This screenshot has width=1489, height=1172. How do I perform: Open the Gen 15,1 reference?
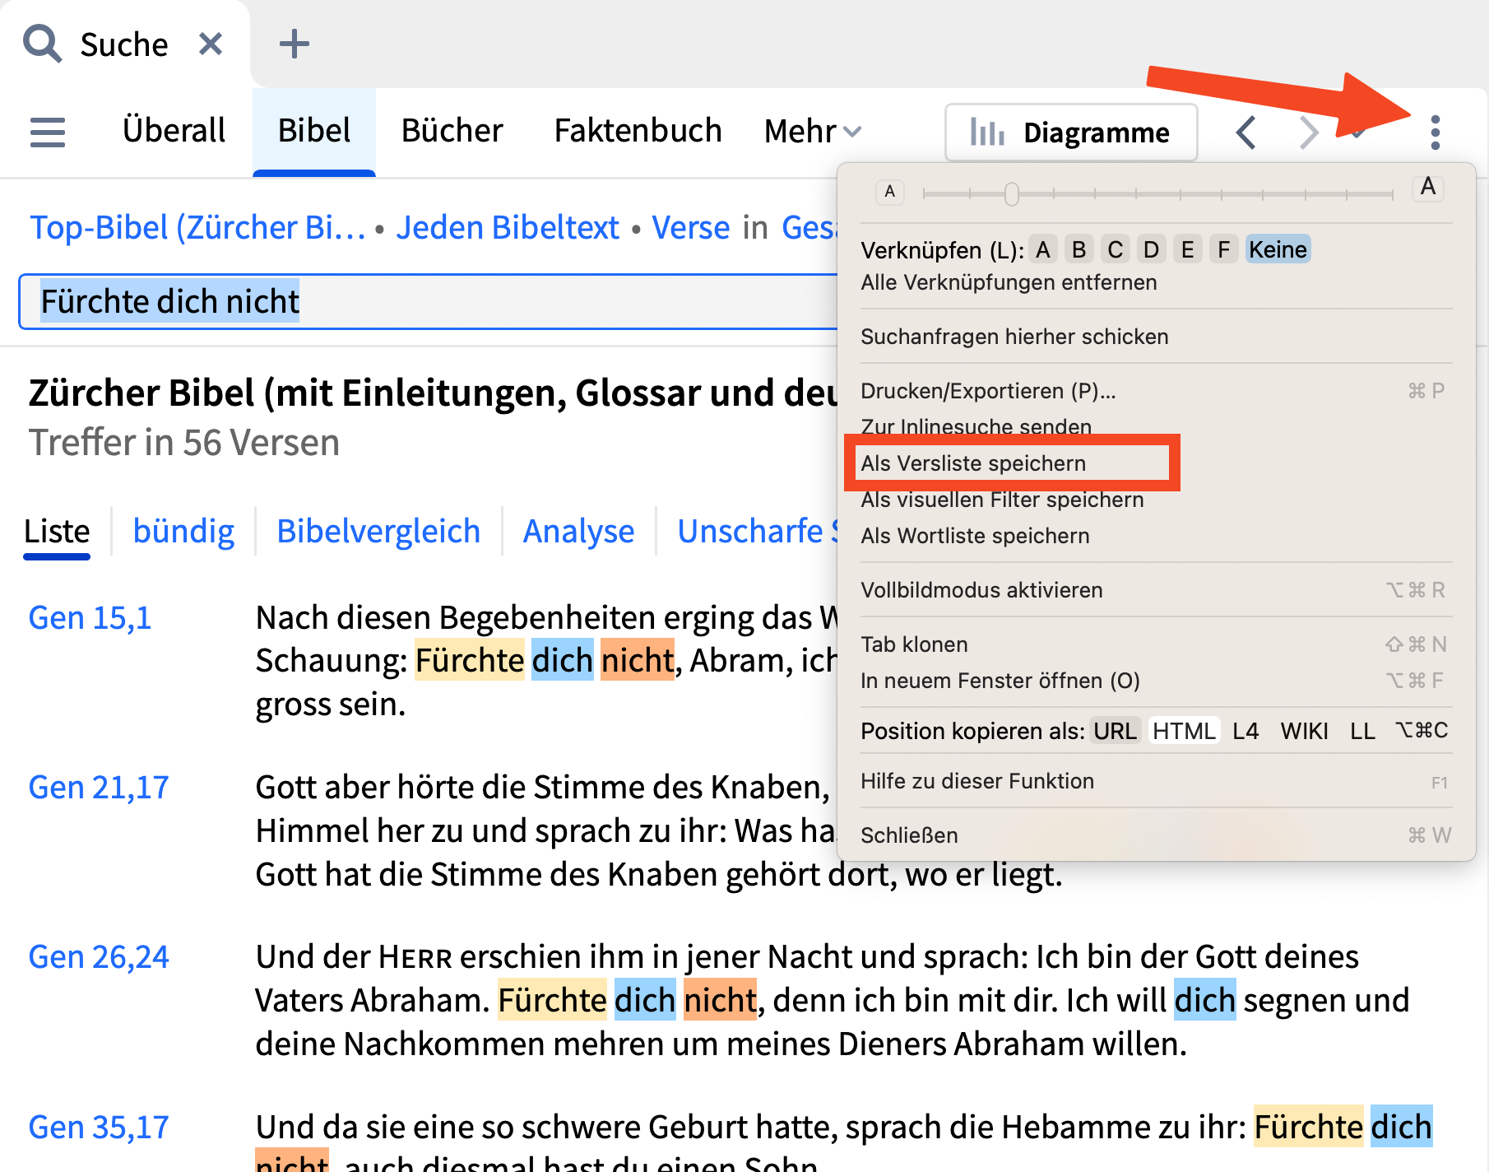pos(90,618)
